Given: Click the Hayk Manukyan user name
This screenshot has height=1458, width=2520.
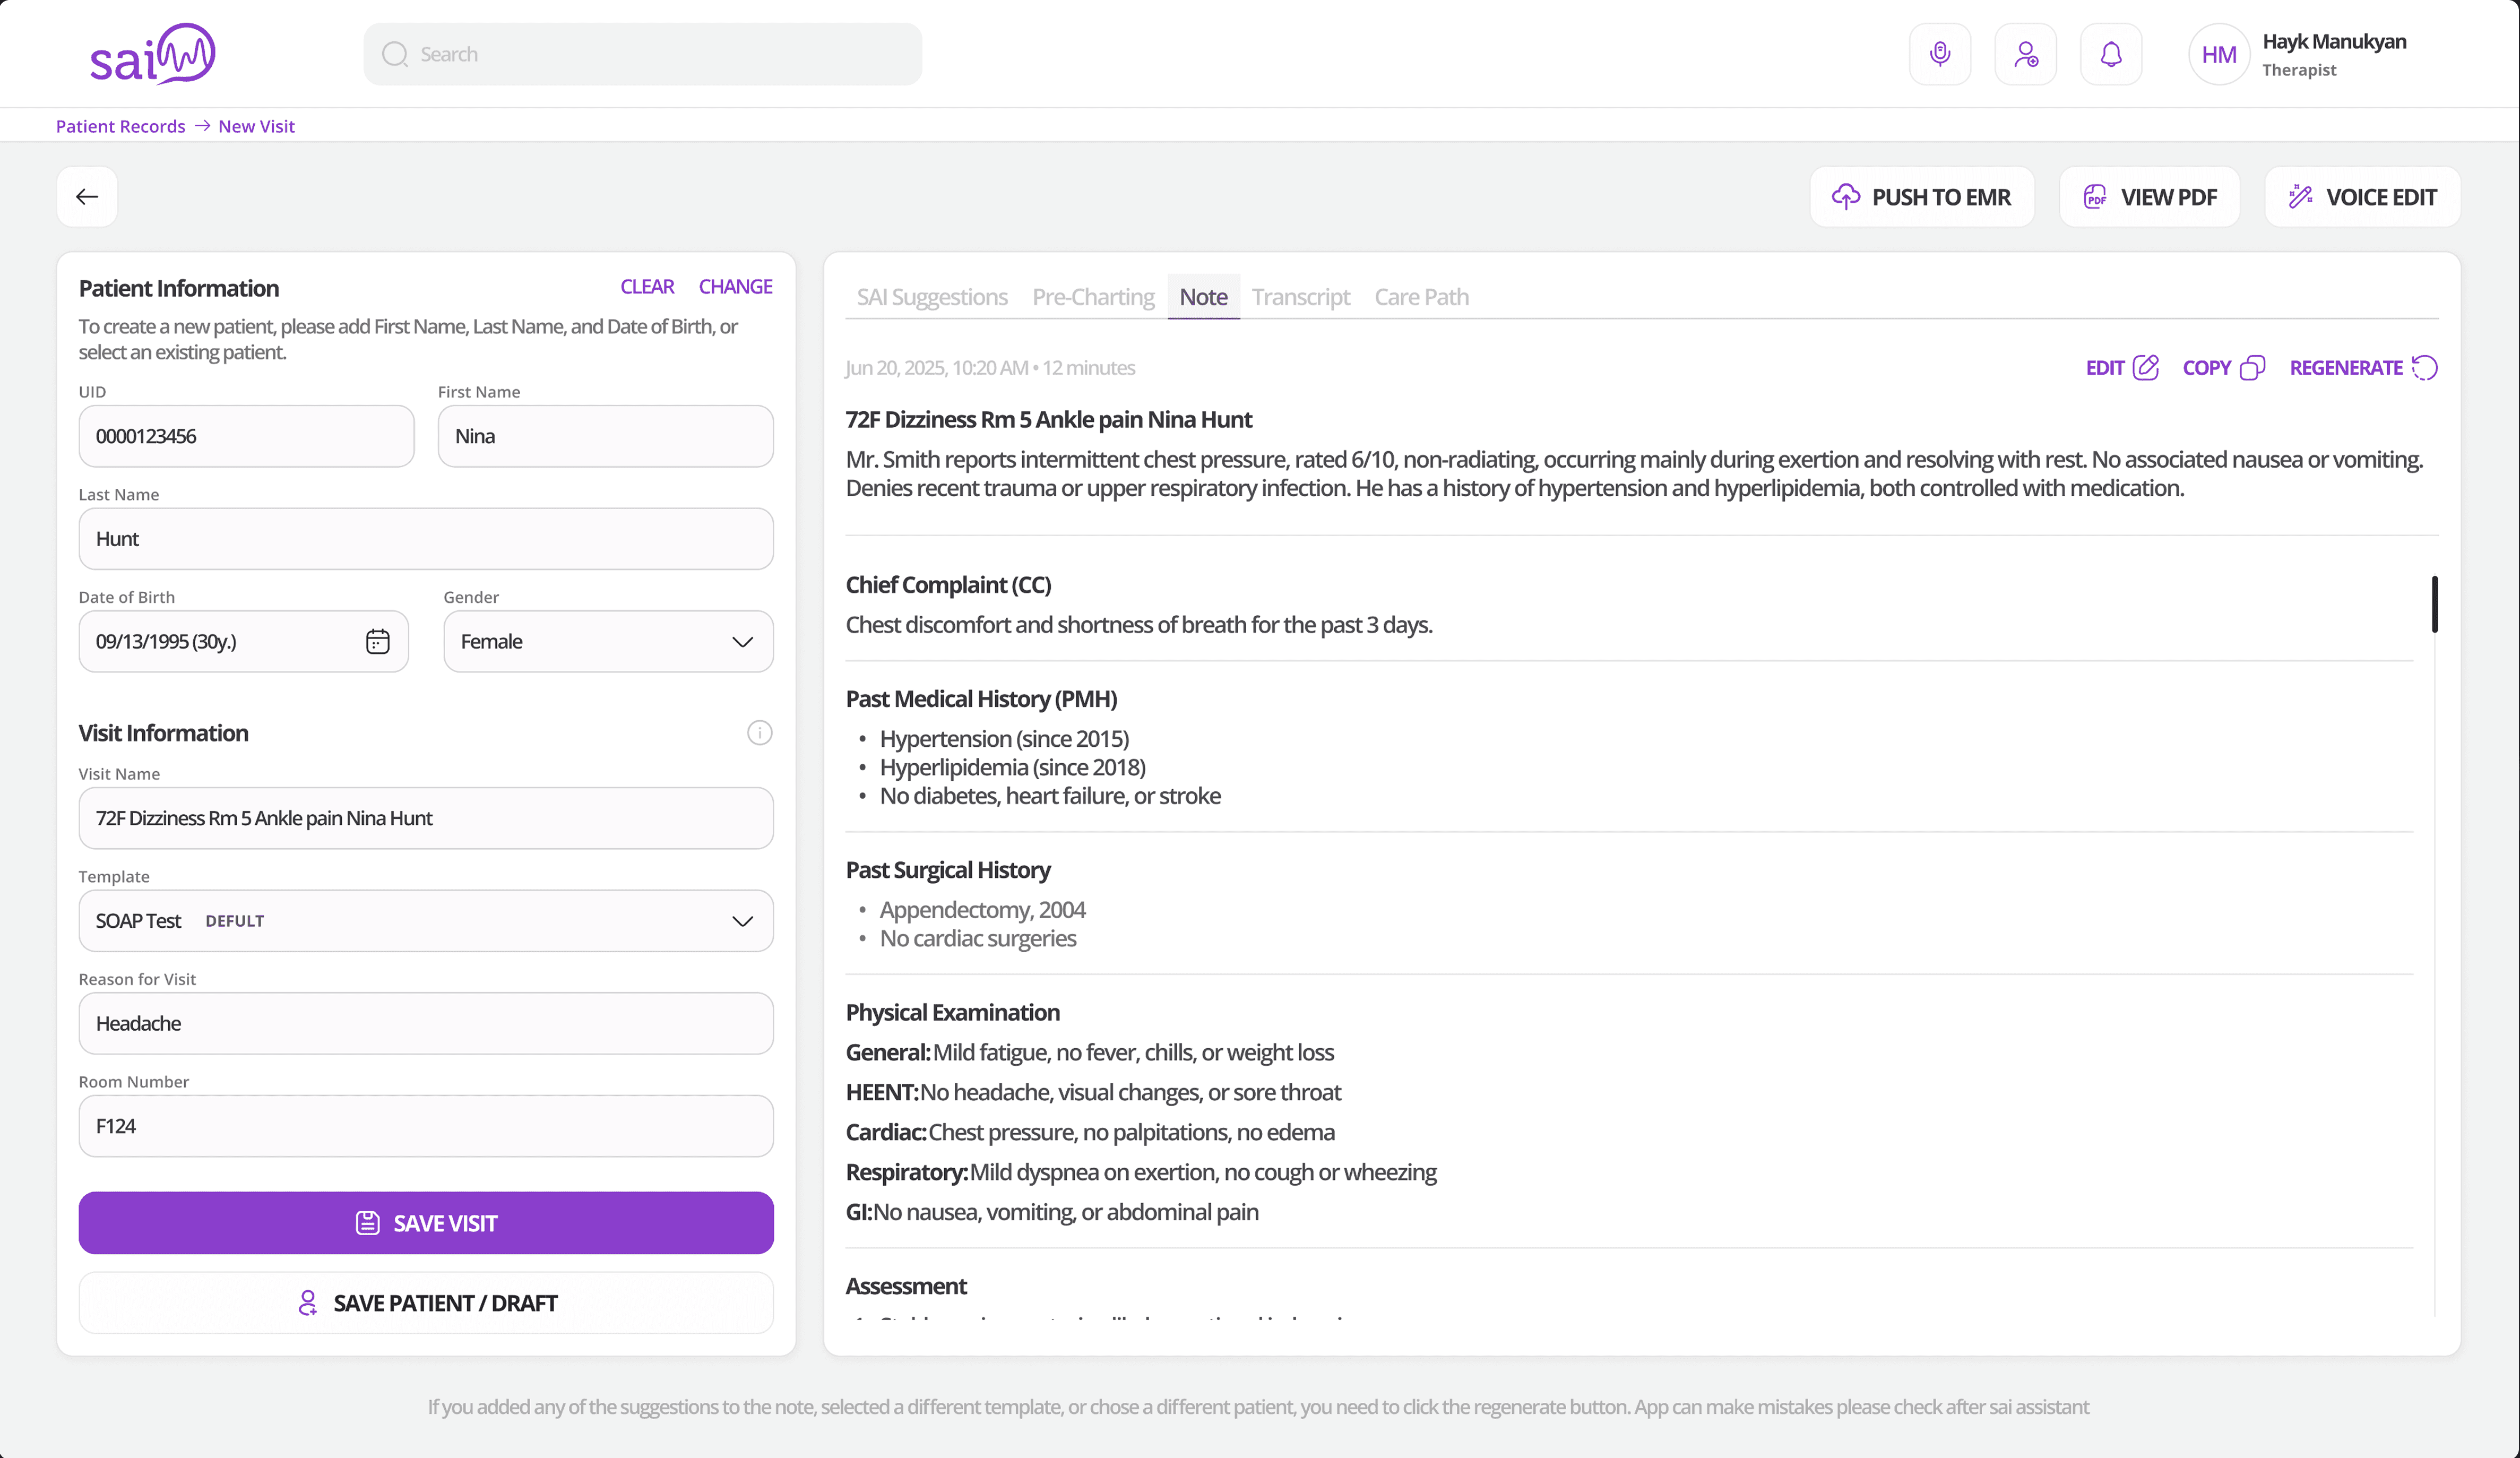Looking at the screenshot, I should [2334, 42].
